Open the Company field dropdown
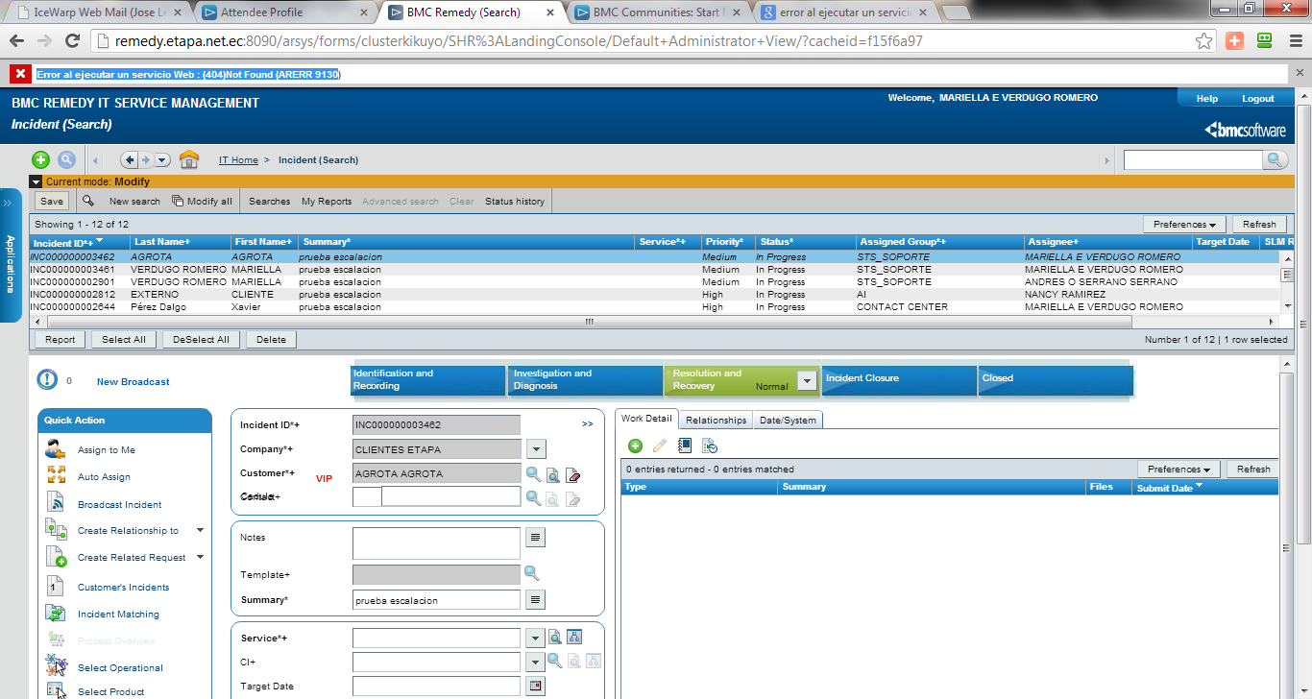Screen dimensions: 1312x699 (x=536, y=449)
